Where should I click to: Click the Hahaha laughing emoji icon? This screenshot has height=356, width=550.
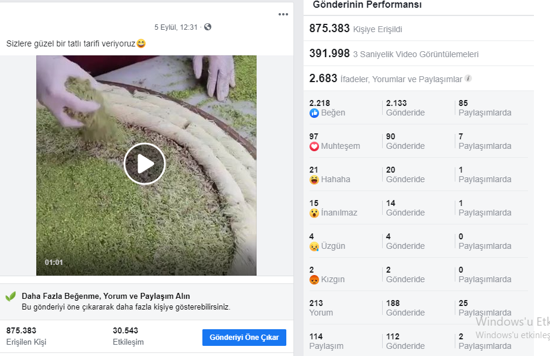314,180
